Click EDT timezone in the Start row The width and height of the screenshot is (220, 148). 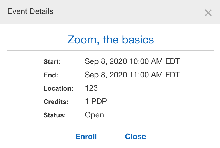tap(173, 61)
